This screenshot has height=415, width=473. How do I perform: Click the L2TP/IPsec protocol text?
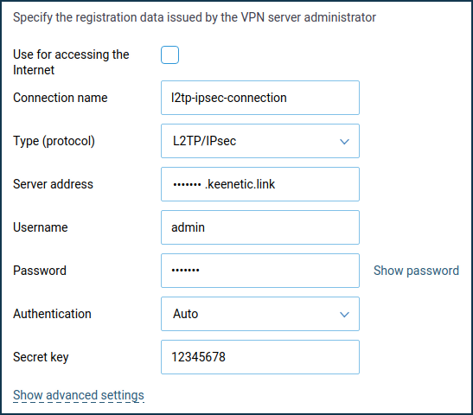coord(204,141)
